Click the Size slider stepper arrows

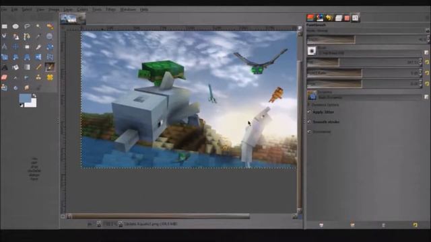(x=420, y=63)
